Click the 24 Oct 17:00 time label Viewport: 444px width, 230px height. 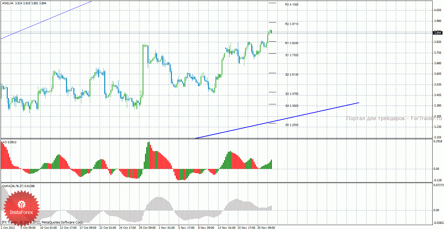[127, 228]
